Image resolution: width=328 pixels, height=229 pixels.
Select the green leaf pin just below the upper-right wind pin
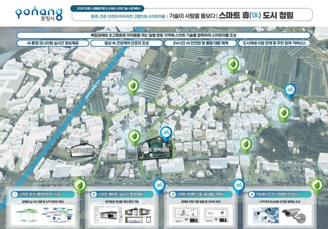(284, 114)
